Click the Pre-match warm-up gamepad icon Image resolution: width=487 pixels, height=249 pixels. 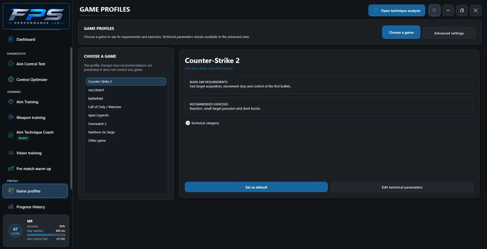pos(11,169)
